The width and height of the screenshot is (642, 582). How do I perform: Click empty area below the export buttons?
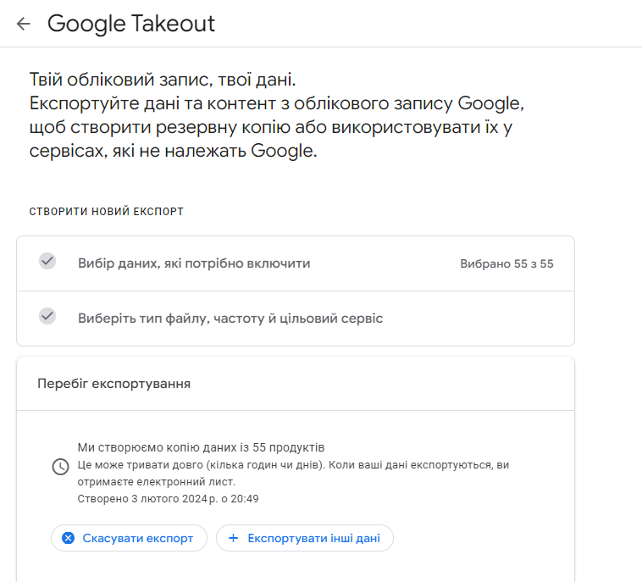pos(295,568)
